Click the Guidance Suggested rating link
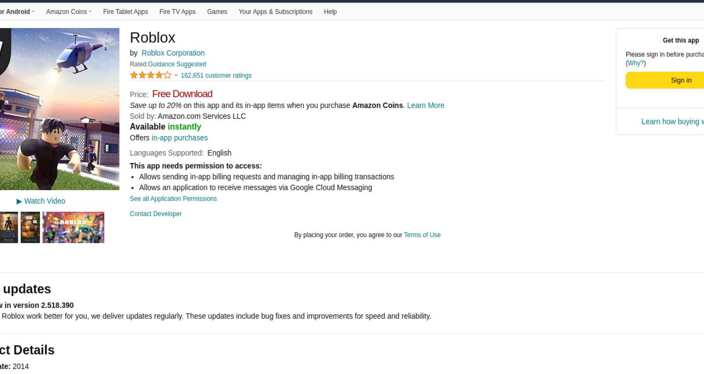 click(177, 64)
